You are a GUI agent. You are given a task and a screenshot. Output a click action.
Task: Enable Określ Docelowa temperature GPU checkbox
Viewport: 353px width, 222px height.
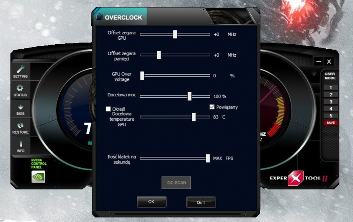tap(108, 109)
